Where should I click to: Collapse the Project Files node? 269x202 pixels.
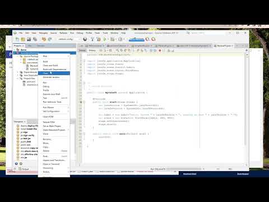coord(18,79)
